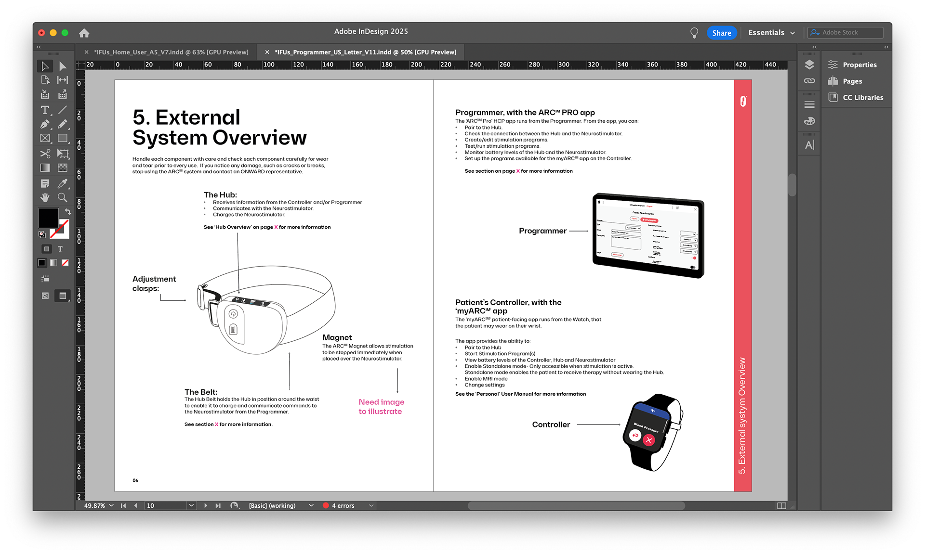Select the Gradient Swatch tool
The image size is (925, 554).
(x=45, y=167)
